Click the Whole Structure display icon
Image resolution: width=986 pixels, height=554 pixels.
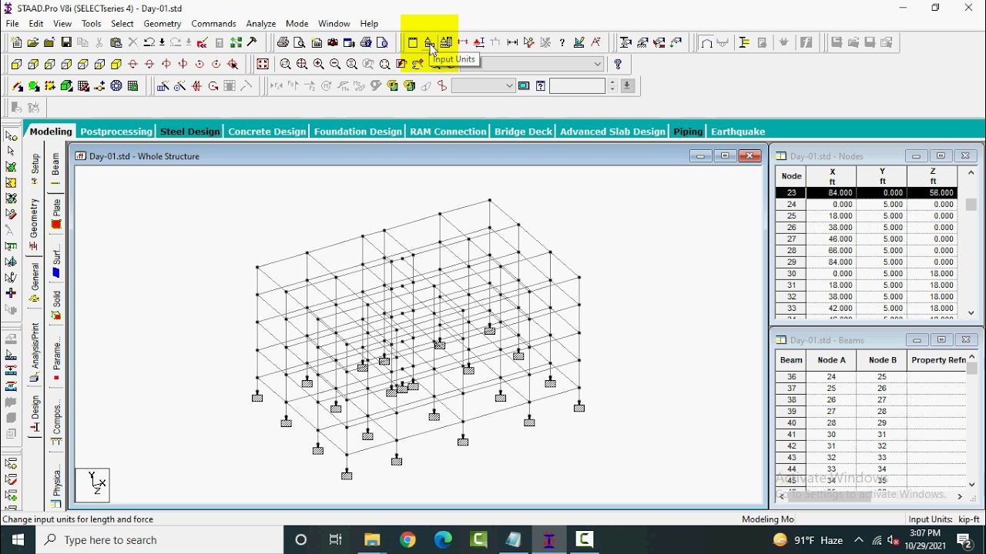(x=263, y=65)
